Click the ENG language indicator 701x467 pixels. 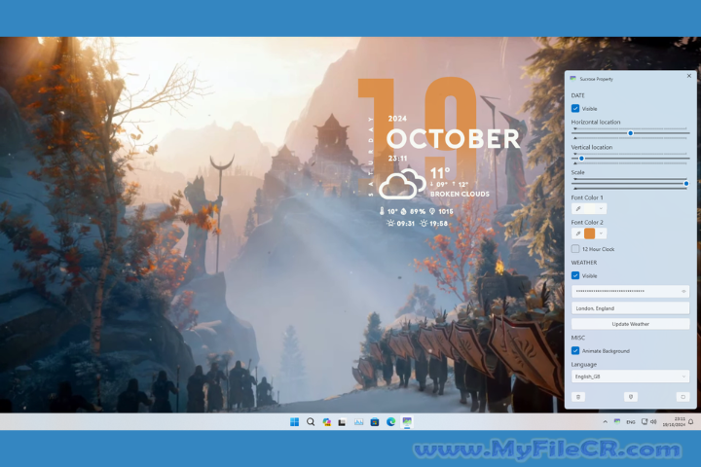pyautogui.click(x=631, y=422)
